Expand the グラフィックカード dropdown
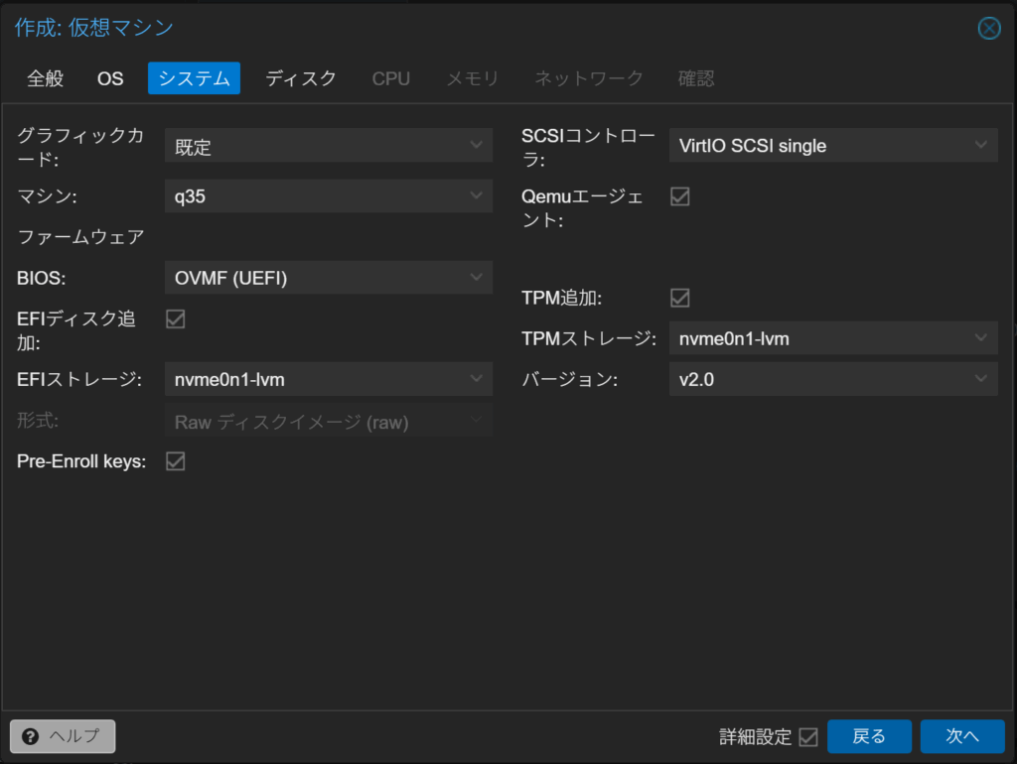This screenshot has height=764, width=1017. click(328, 146)
